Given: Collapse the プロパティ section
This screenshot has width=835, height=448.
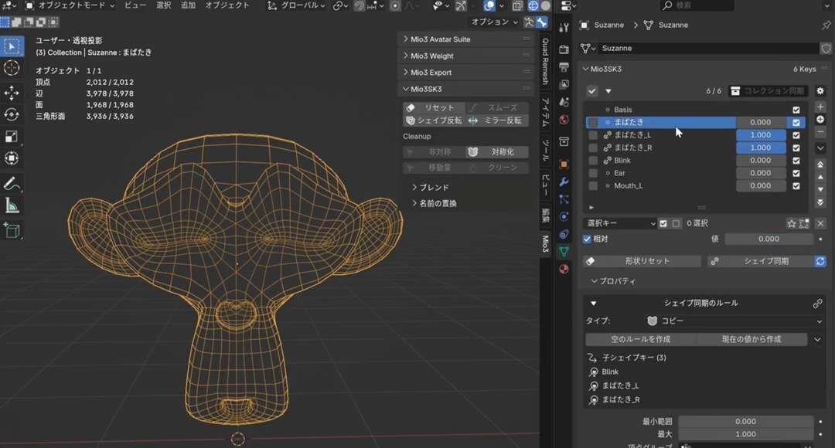Looking at the screenshot, I should coord(613,281).
